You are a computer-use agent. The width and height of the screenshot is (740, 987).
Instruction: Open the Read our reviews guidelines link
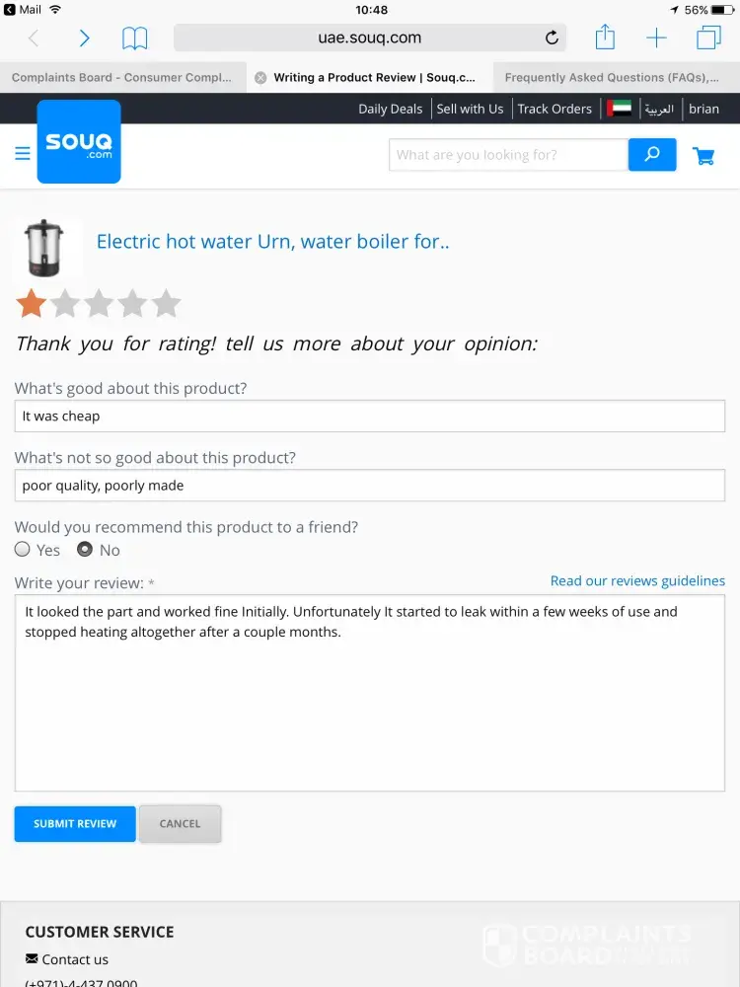(637, 580)
